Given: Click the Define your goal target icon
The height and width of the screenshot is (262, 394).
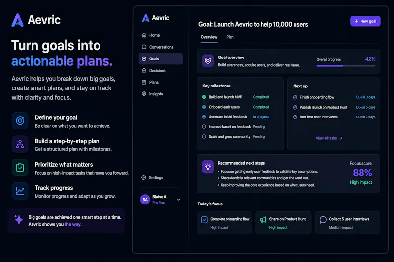Looking at the screenshot, I should [x=20, y=121].
